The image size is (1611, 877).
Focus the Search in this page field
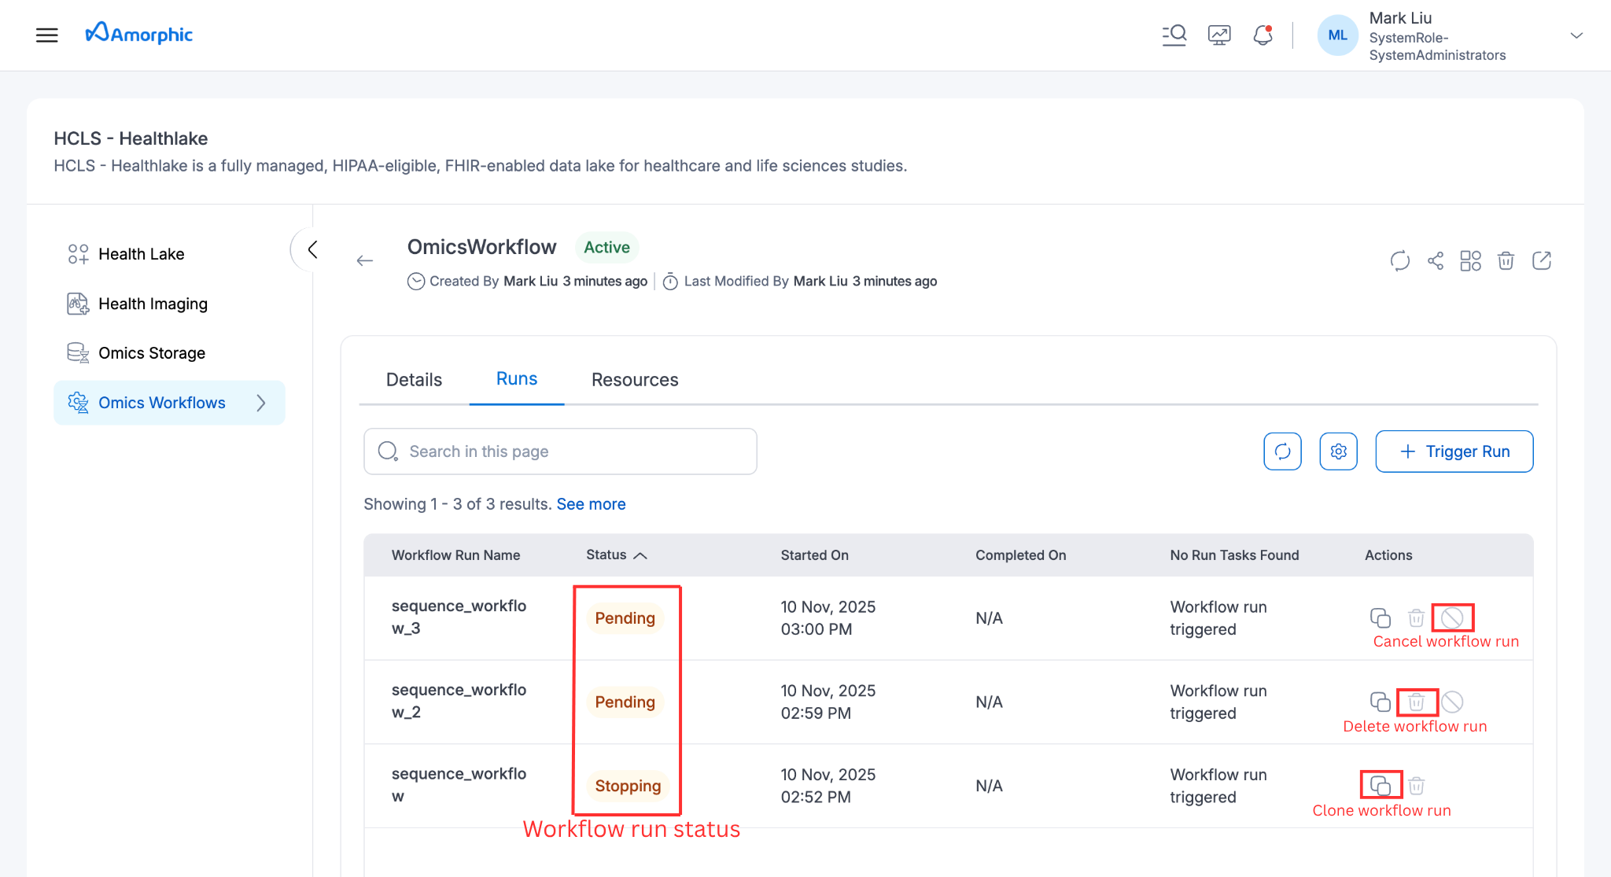[x=560, y=451]
